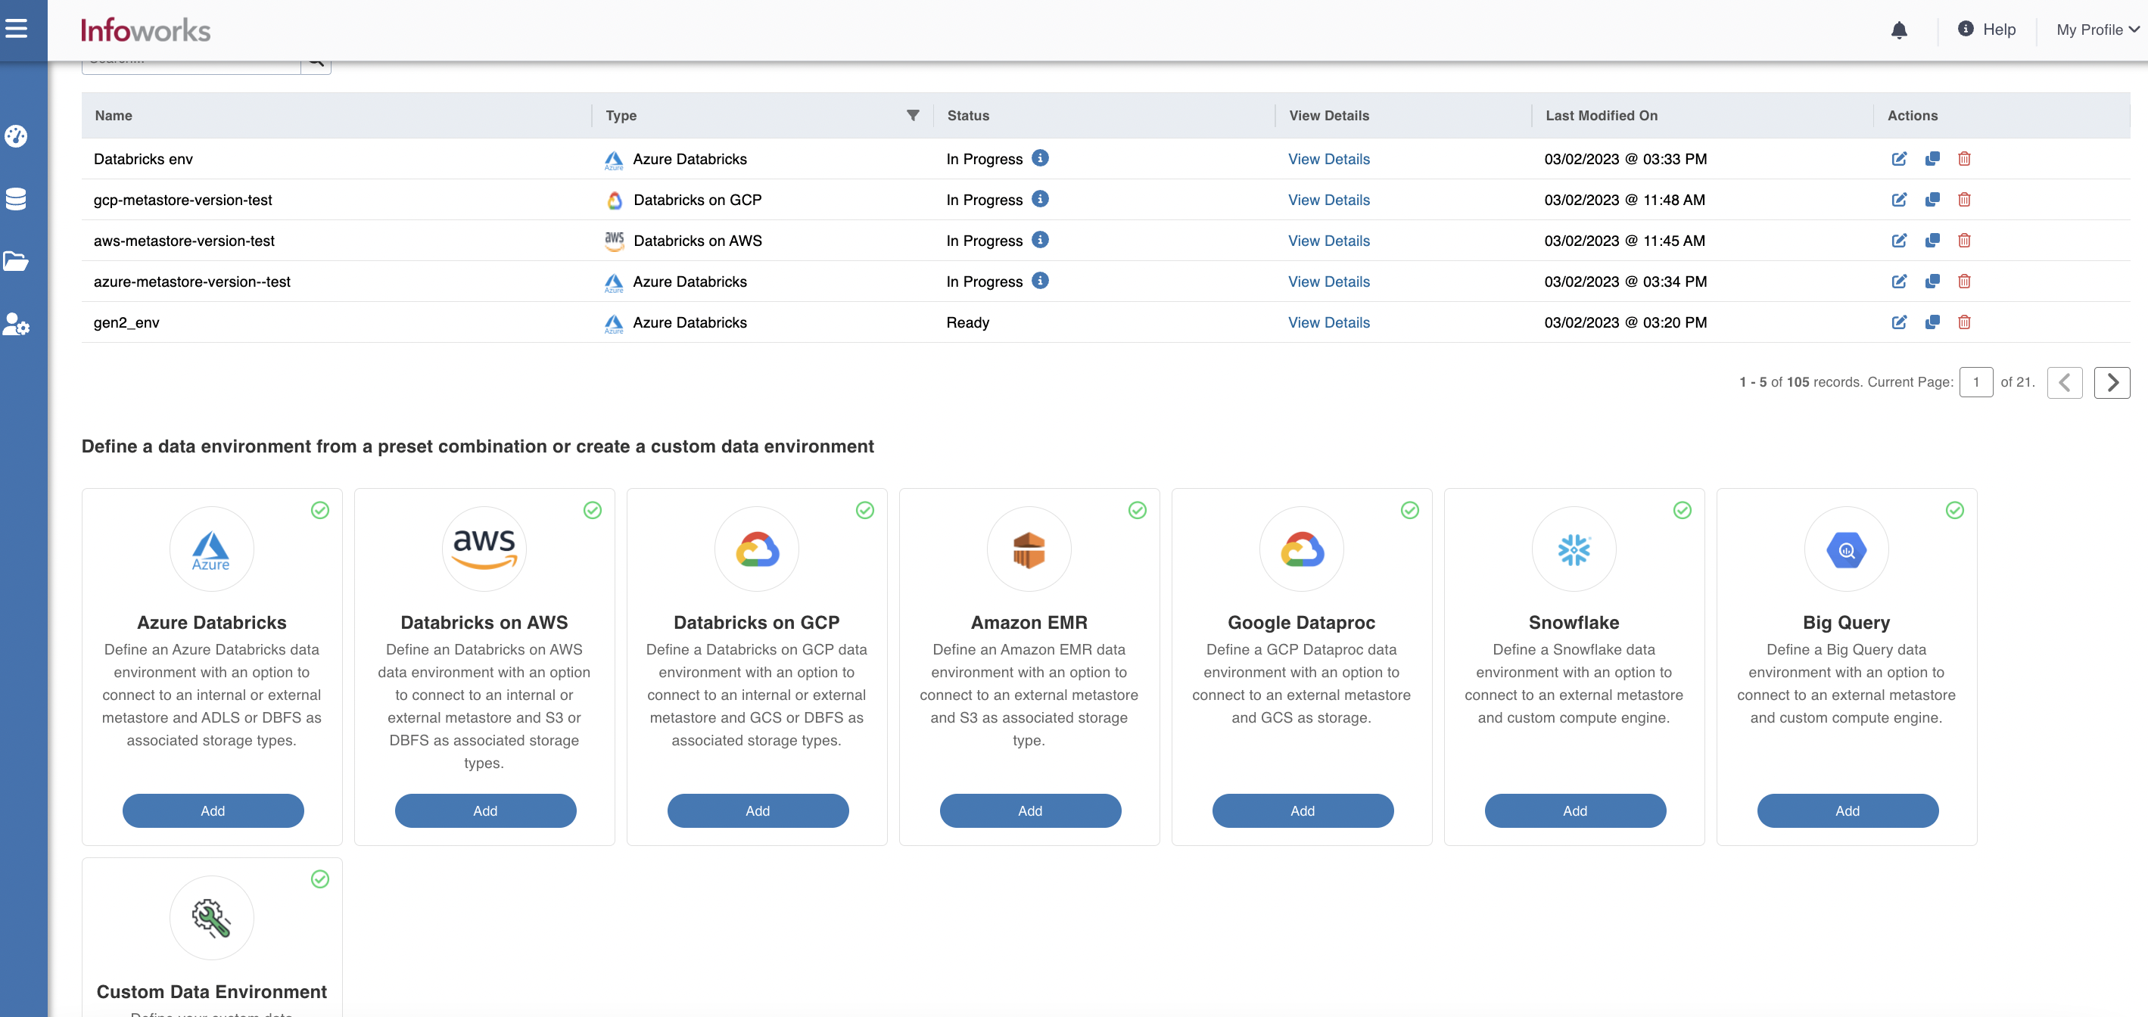Click the Current Page number field

[x=1975, y=382]
